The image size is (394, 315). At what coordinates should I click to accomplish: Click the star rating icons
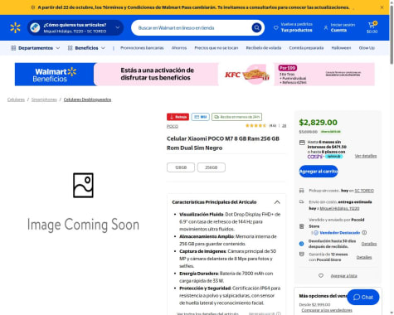(255, 126)
